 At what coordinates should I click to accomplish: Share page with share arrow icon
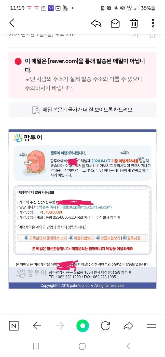129,326
